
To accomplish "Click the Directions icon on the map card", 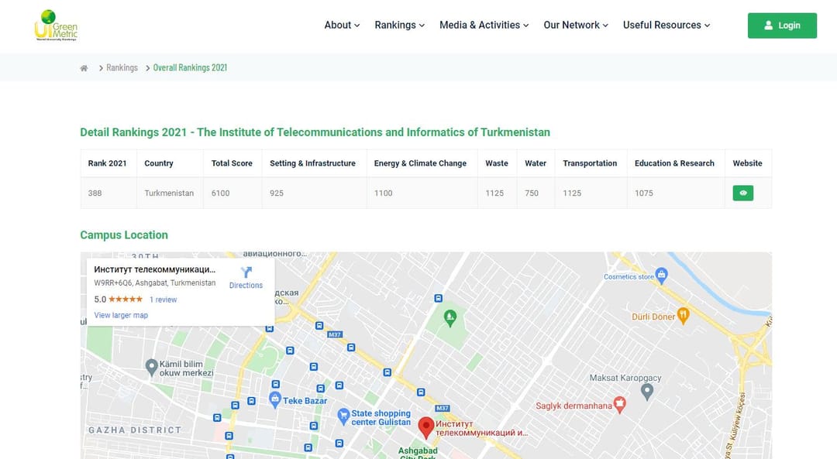I will [246, 274].
